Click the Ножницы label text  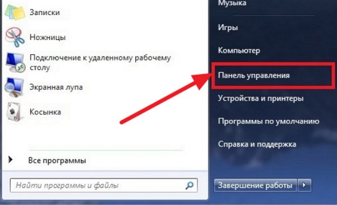48,38
